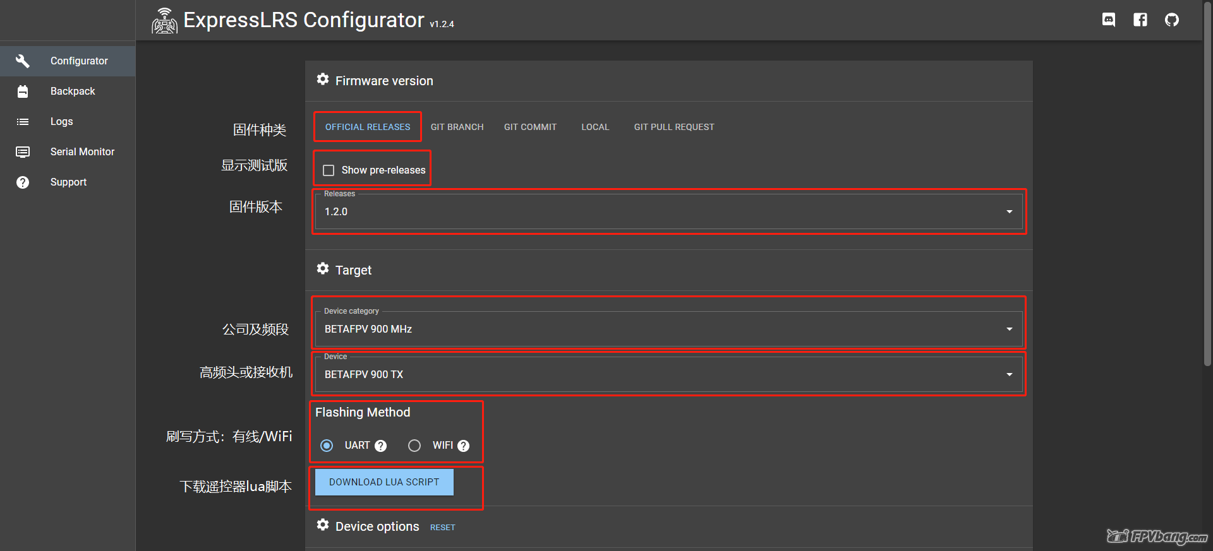
Task: Select the WIFI flashing method
Action: pos(414,446)
